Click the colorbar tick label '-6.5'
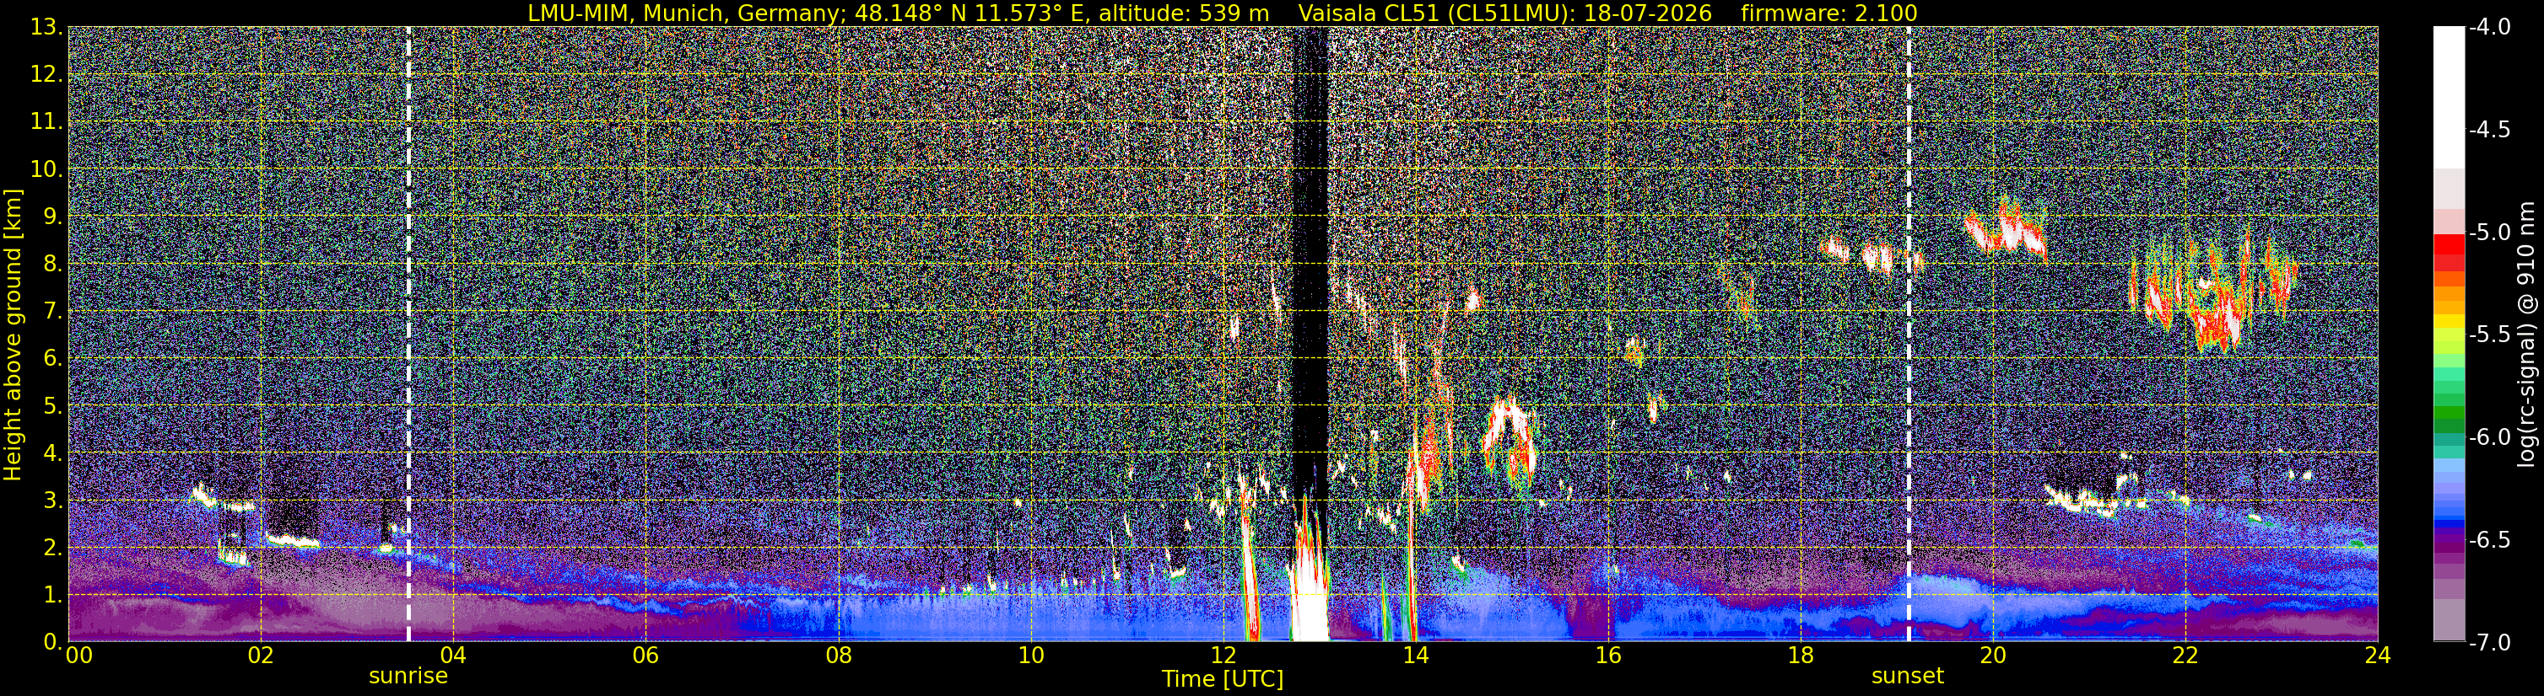This screenshot has width=2544, height=696. point(2490,540)
